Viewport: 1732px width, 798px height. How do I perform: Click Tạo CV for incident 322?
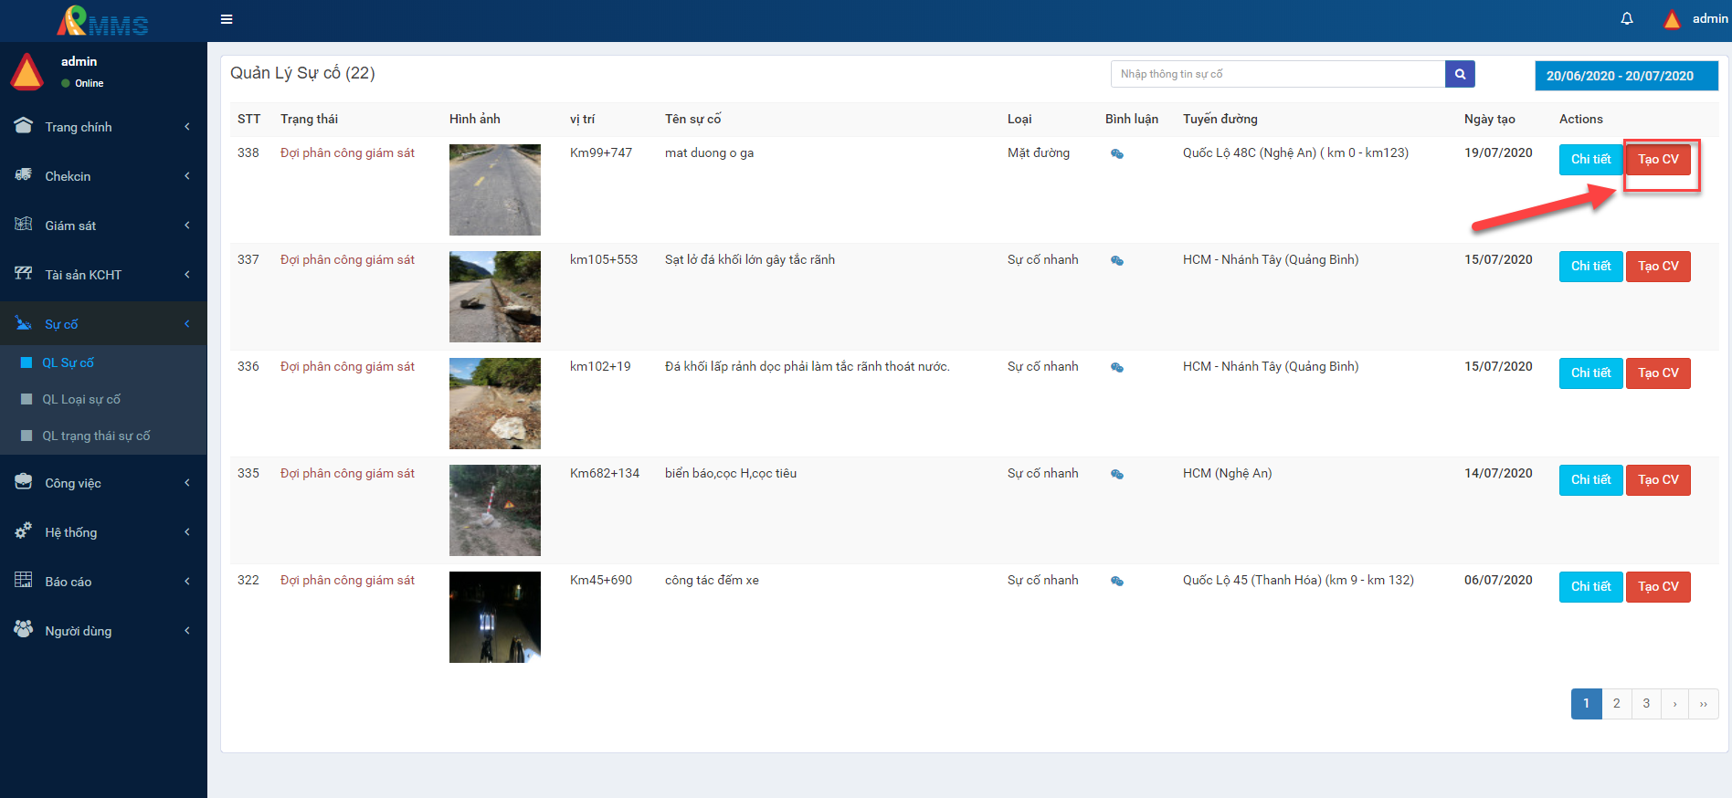tap(1658, 587)
